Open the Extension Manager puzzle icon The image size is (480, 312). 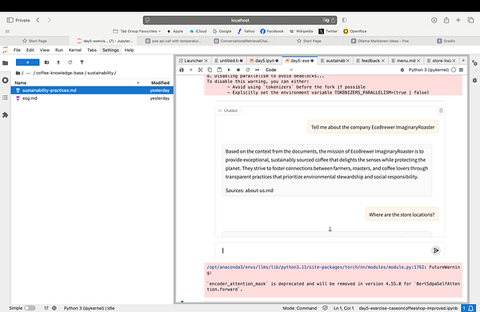click(x=6, y=115)
